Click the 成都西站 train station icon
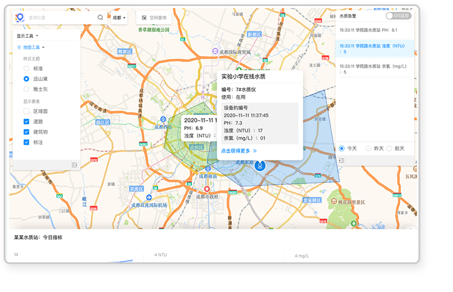 tap(163, 119)
